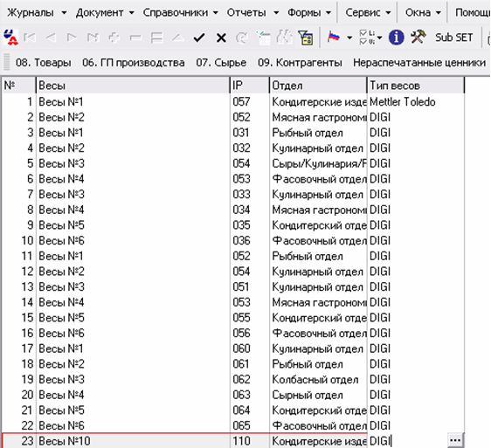Image resolution: width=491 pixels, height=448 pixels.
Task: Confirm changes with the checkmark icon
Action: [199, 38]
